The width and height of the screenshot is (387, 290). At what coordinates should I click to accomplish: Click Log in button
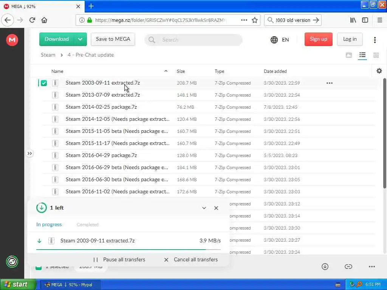point(350,39)
